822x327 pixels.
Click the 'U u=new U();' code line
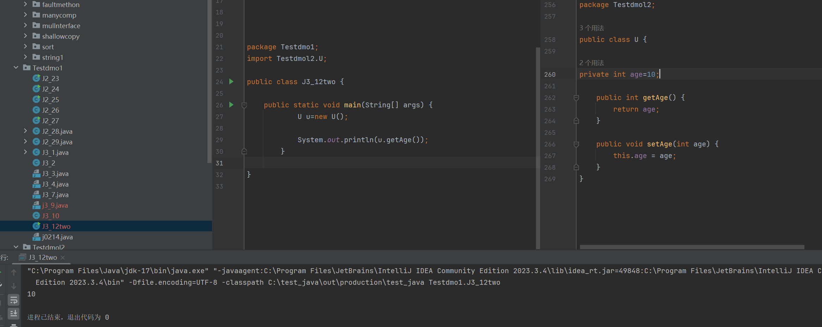pos(323,117)
